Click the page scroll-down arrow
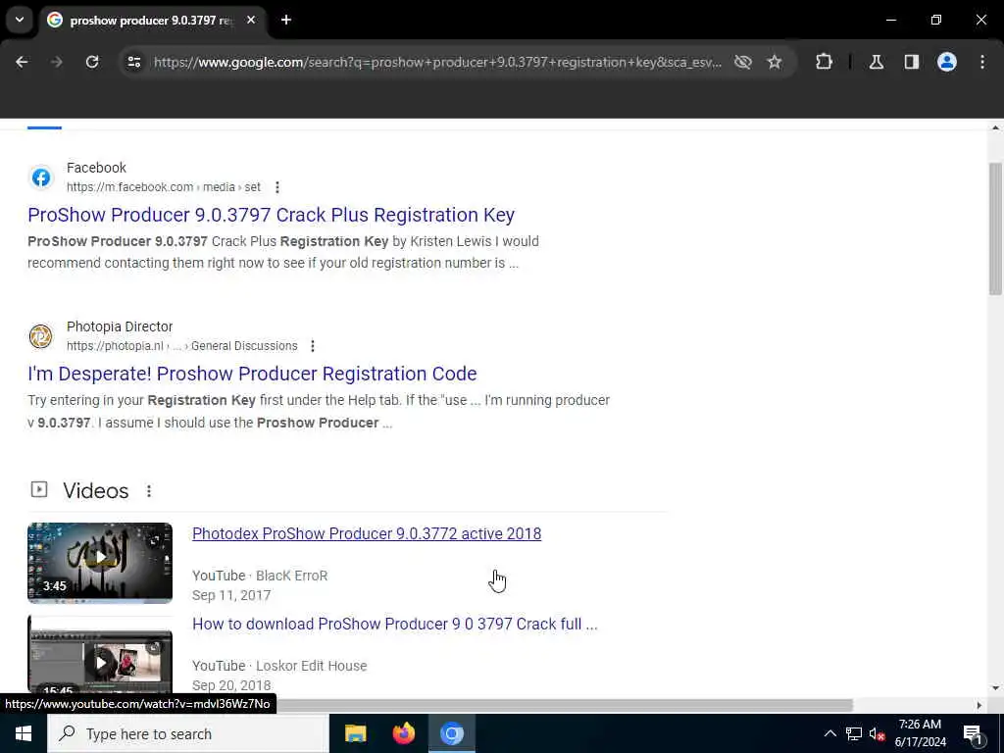The image size is (1004, 753). pyautogui.click(x=995, y=688)
